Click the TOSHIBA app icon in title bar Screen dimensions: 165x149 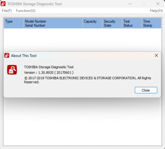[x=3, y=4]
